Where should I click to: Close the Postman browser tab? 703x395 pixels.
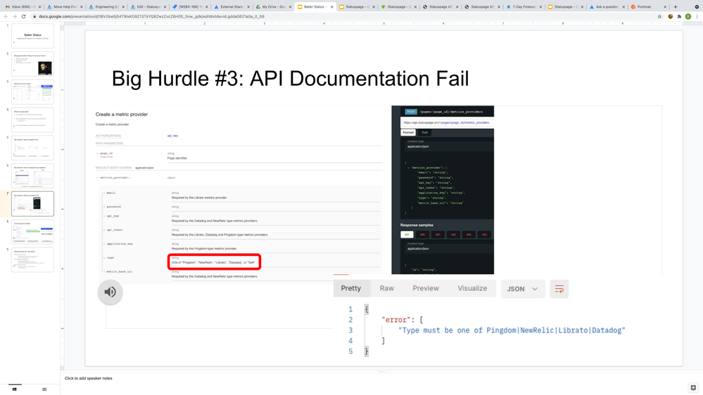coord(665,7)
